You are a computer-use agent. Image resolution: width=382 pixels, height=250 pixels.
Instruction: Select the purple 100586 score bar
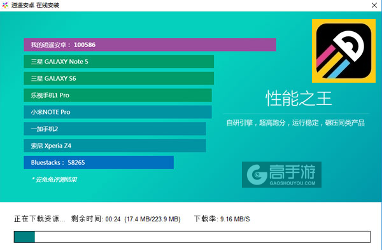[x=150, y=45]
